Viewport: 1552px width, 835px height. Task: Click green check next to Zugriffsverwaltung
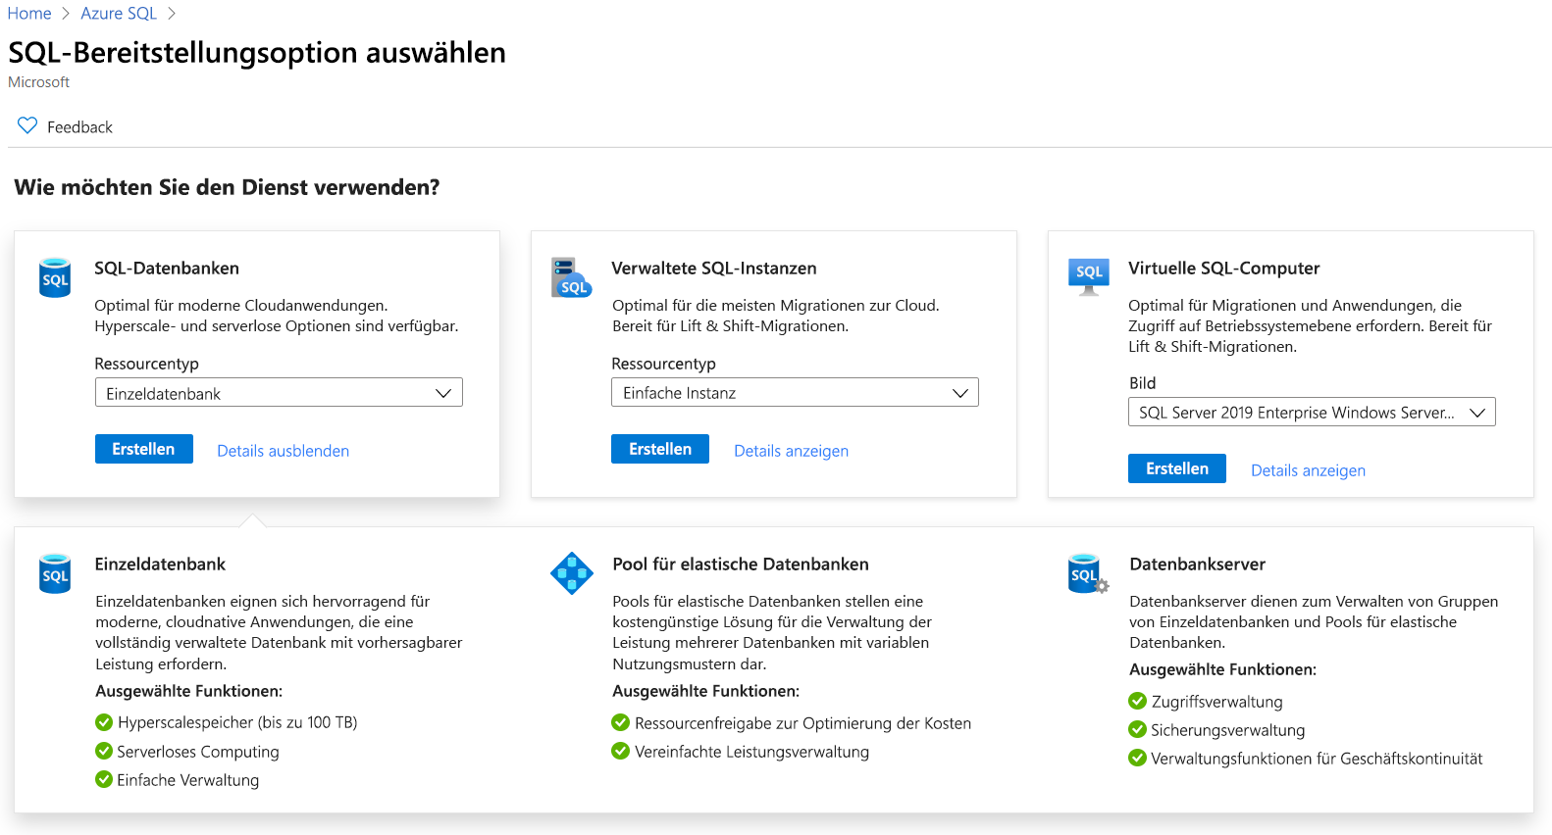pos(1137,701)
